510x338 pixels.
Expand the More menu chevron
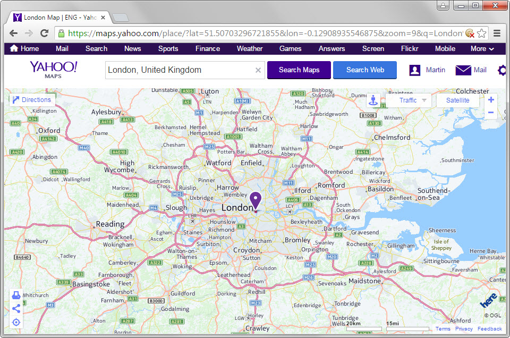491,49
